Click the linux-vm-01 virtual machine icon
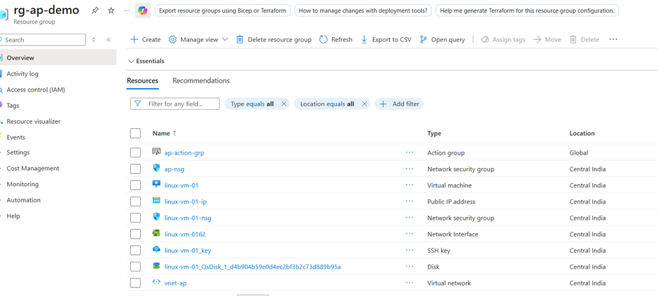The image size is (658, 296). tap(156, 185)
